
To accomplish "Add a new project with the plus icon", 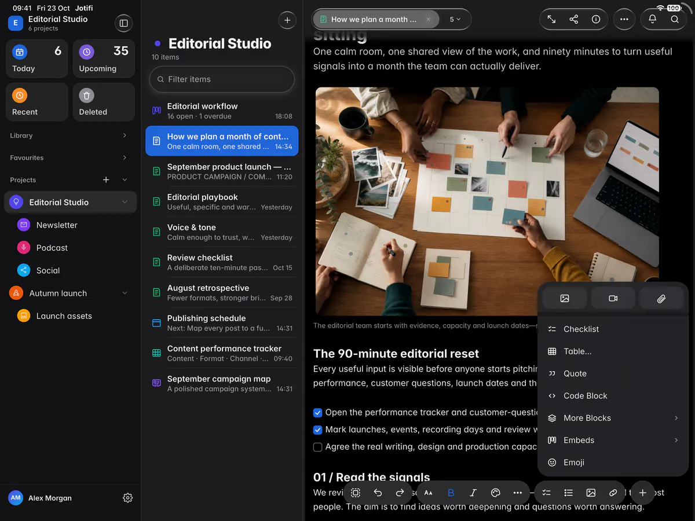I will click(106, 180).
